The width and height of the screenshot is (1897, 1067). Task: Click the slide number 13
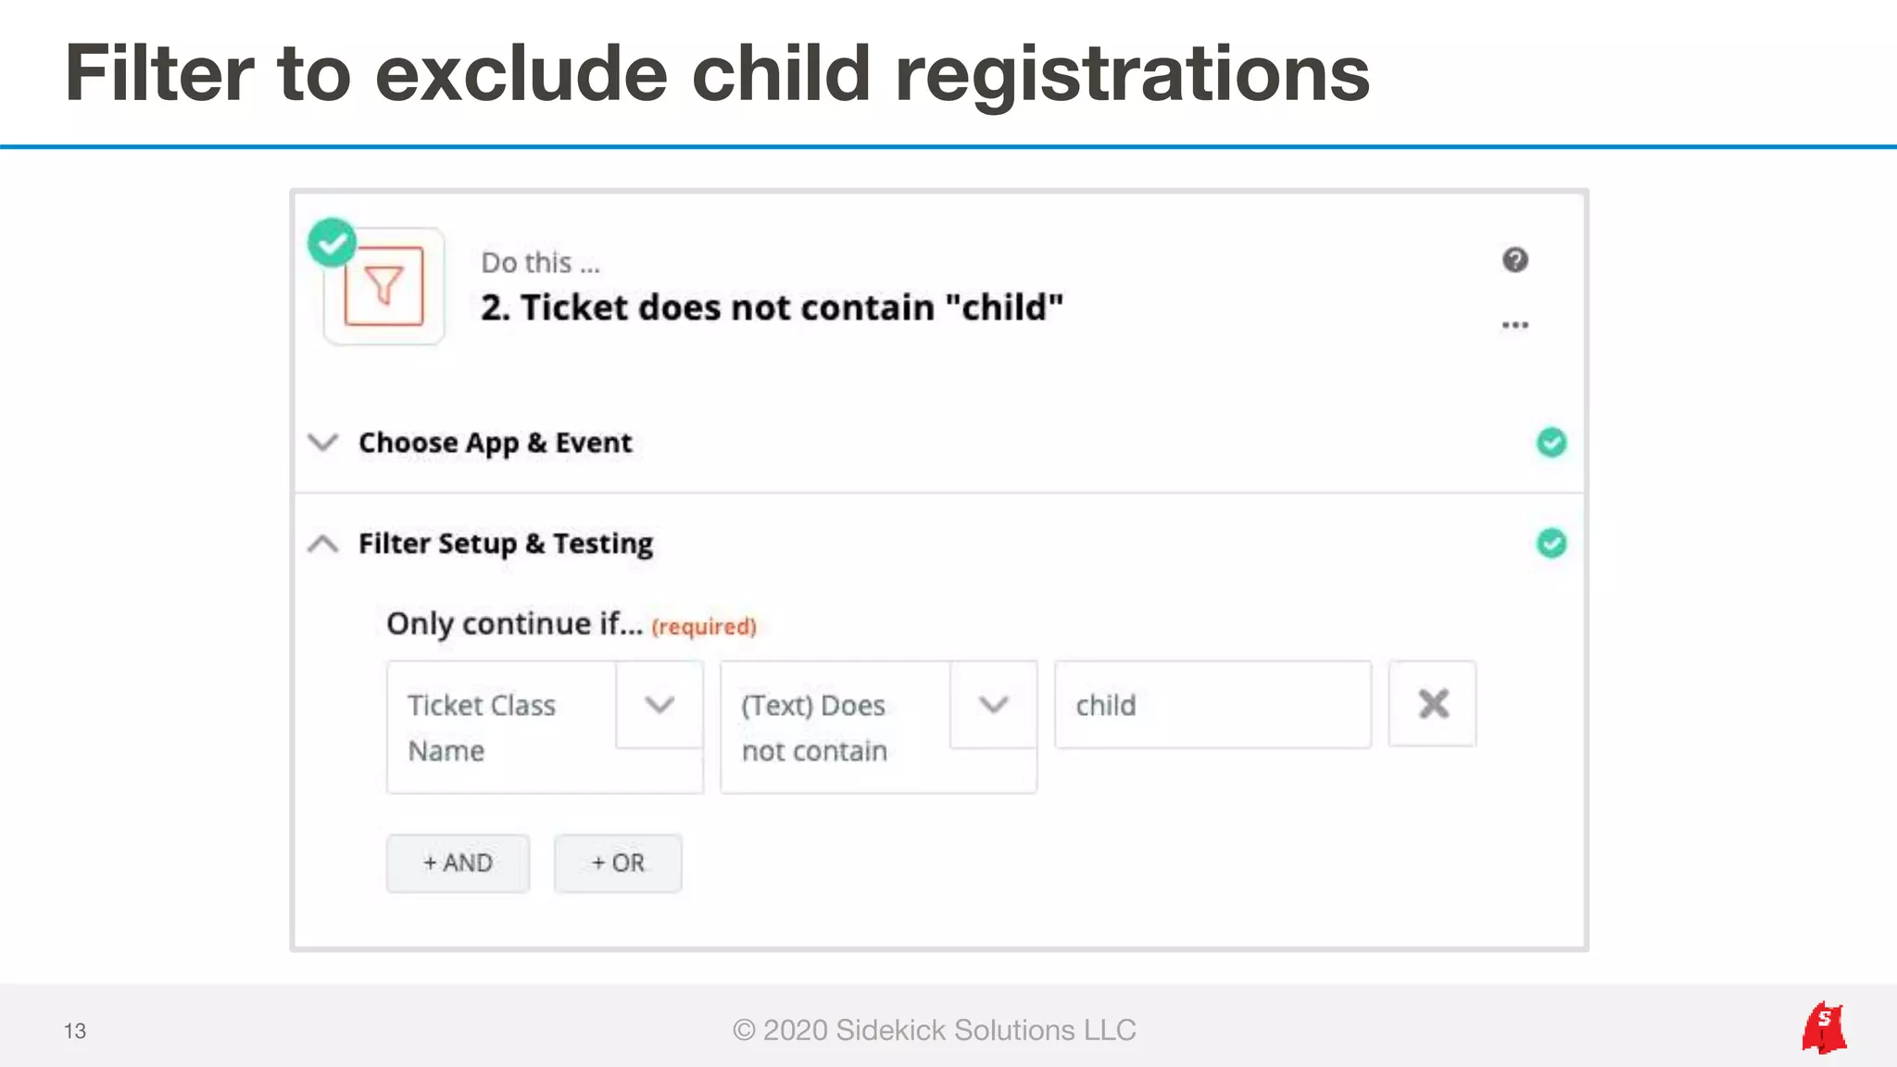[x=75, y=1031]
